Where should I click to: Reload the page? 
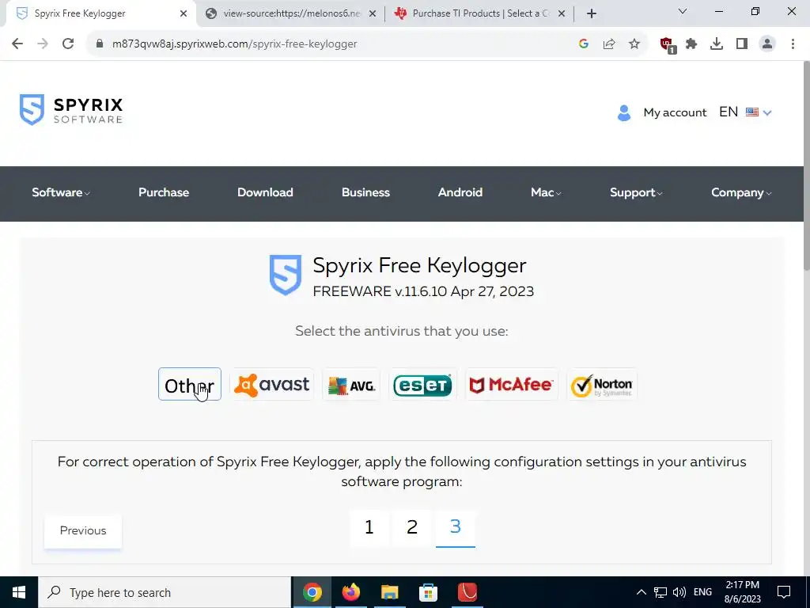point(68,44)
